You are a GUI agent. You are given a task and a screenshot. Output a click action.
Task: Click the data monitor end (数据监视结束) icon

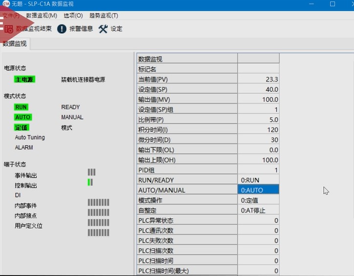[8, 29]
